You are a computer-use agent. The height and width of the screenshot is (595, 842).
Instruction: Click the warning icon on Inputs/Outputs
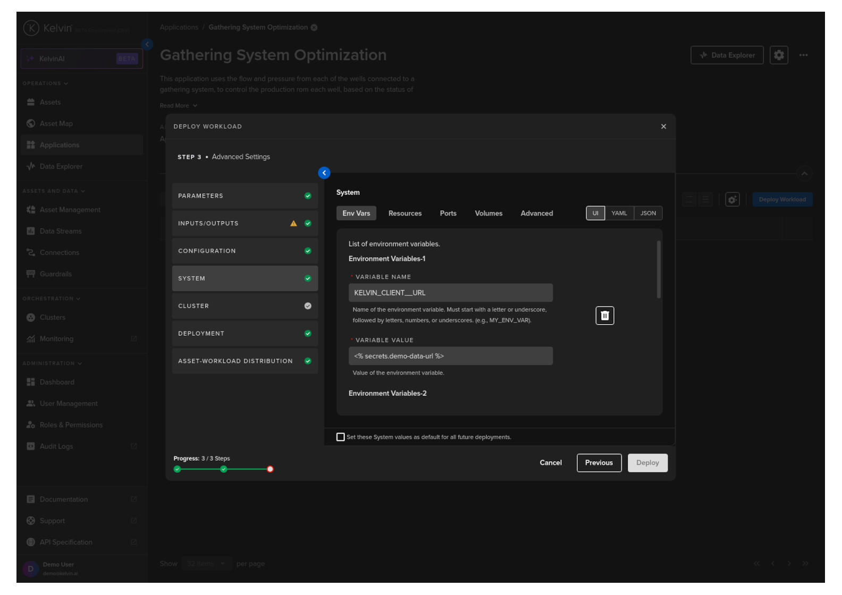[x=293, y=224]
